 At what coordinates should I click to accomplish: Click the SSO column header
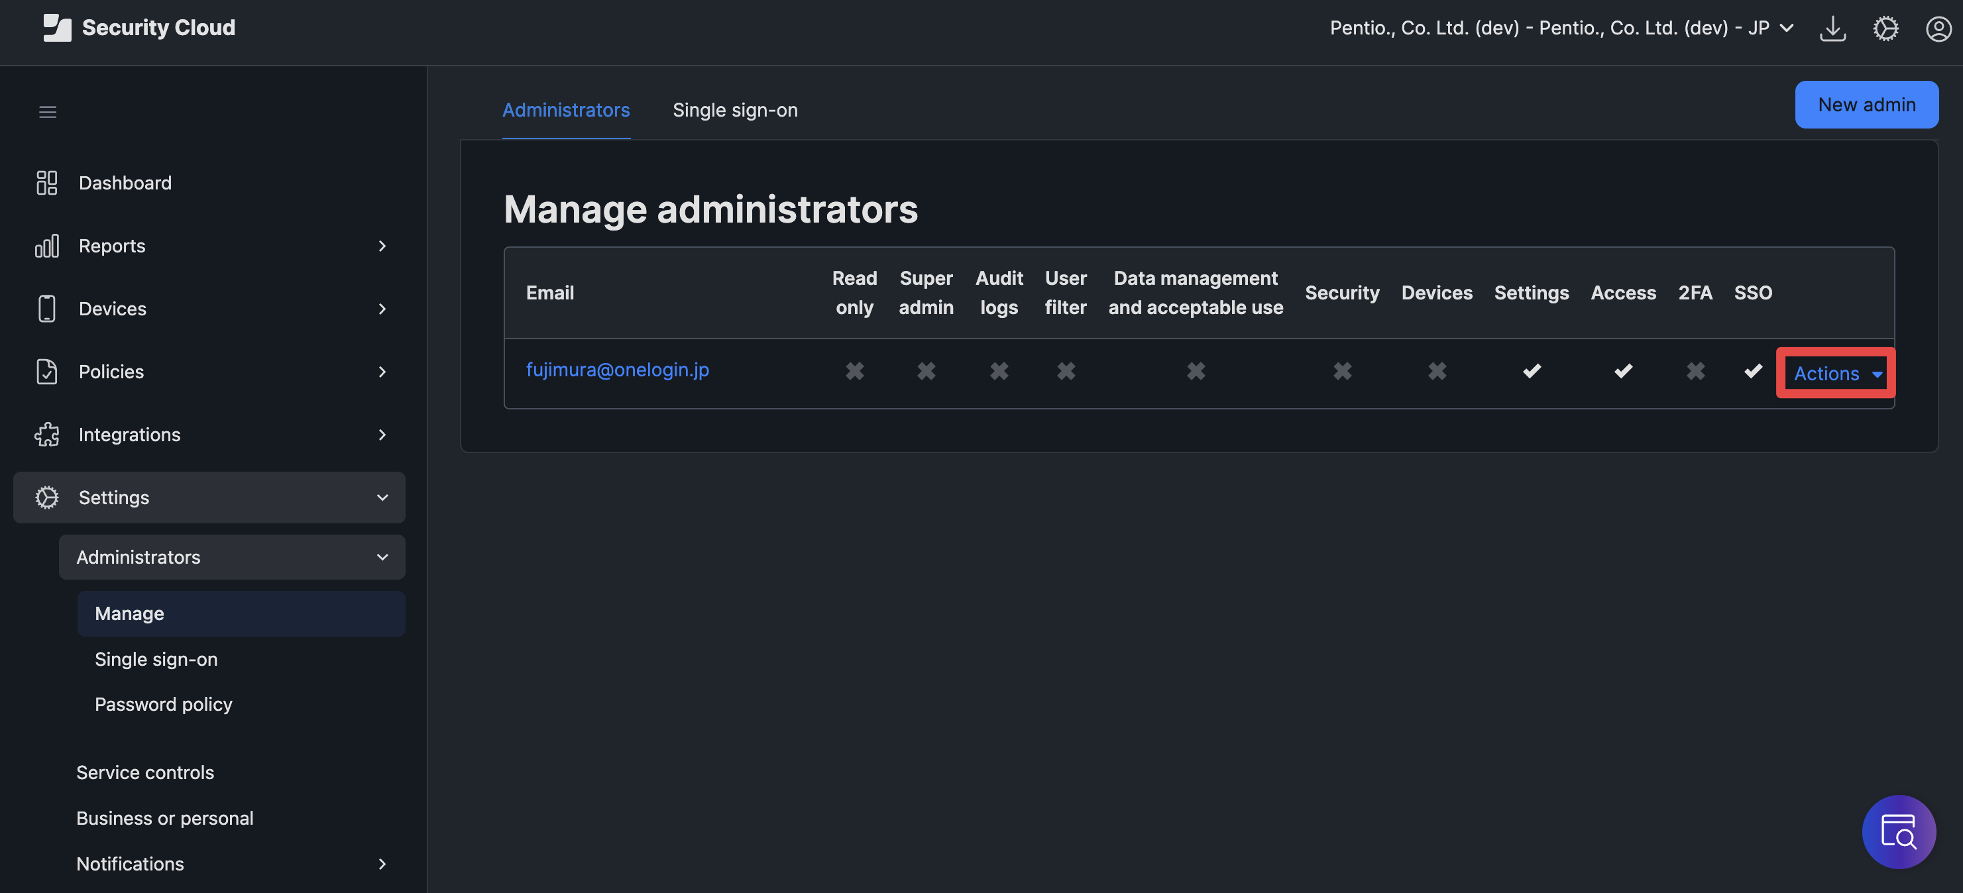pyautogui.click(x=1753, y=293)
